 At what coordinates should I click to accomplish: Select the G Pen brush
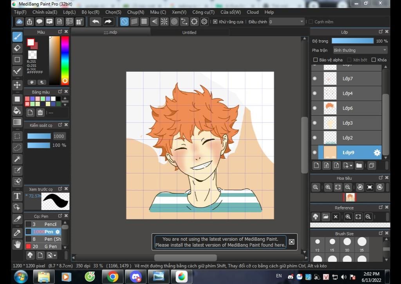[x=43, y=246]
